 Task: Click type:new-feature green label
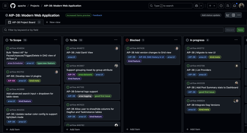tap(46, 63)
